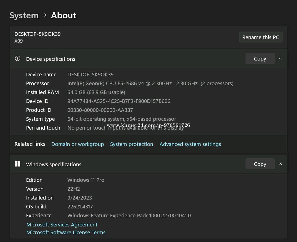The width and height of the screenshot is (297, 242).
Task: Select the Device ID value 94A77484-A525
Action: [119, 101]
